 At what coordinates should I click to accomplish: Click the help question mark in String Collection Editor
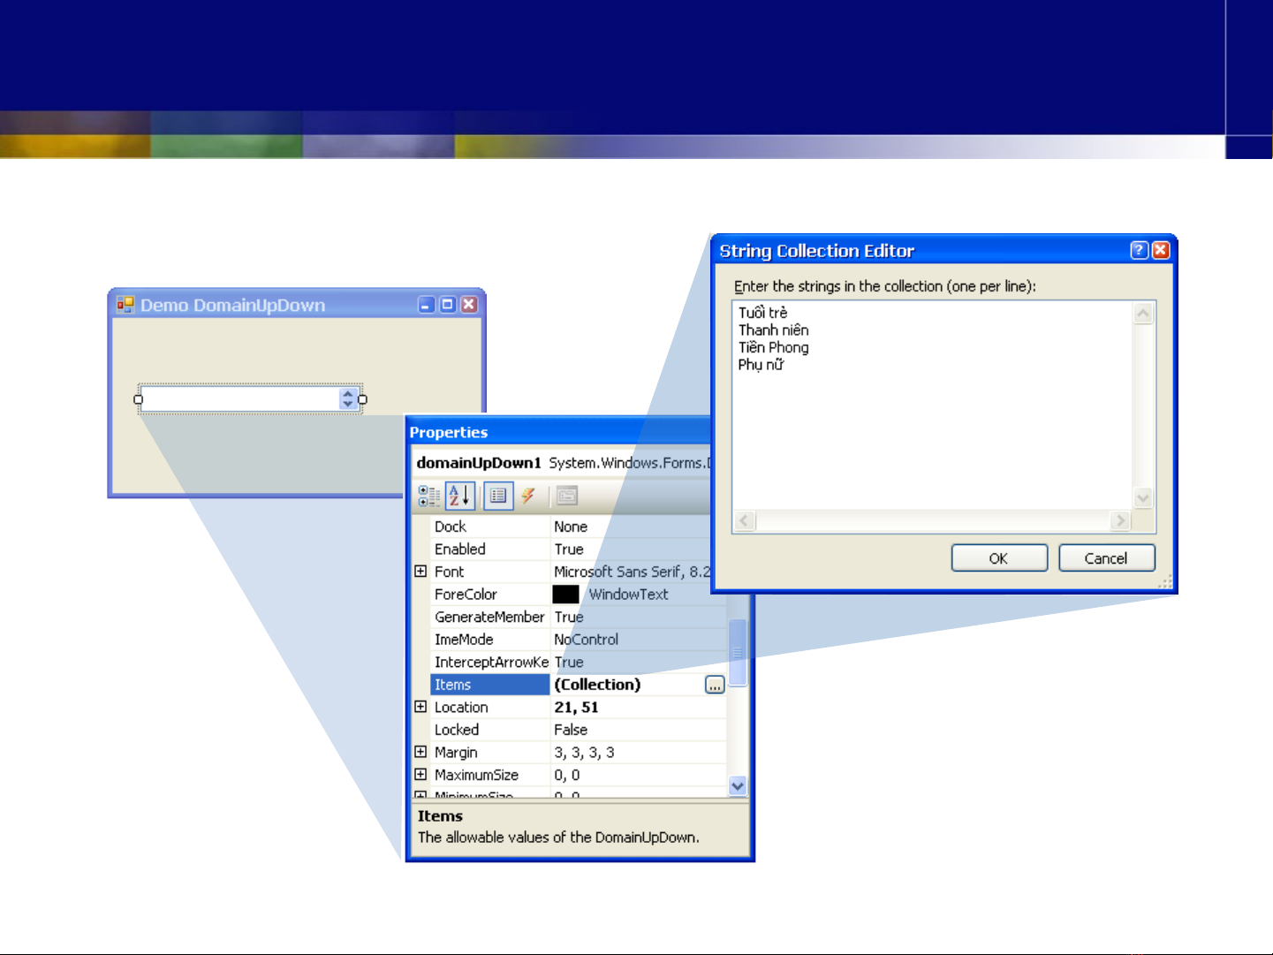(x=1140, y=251)
